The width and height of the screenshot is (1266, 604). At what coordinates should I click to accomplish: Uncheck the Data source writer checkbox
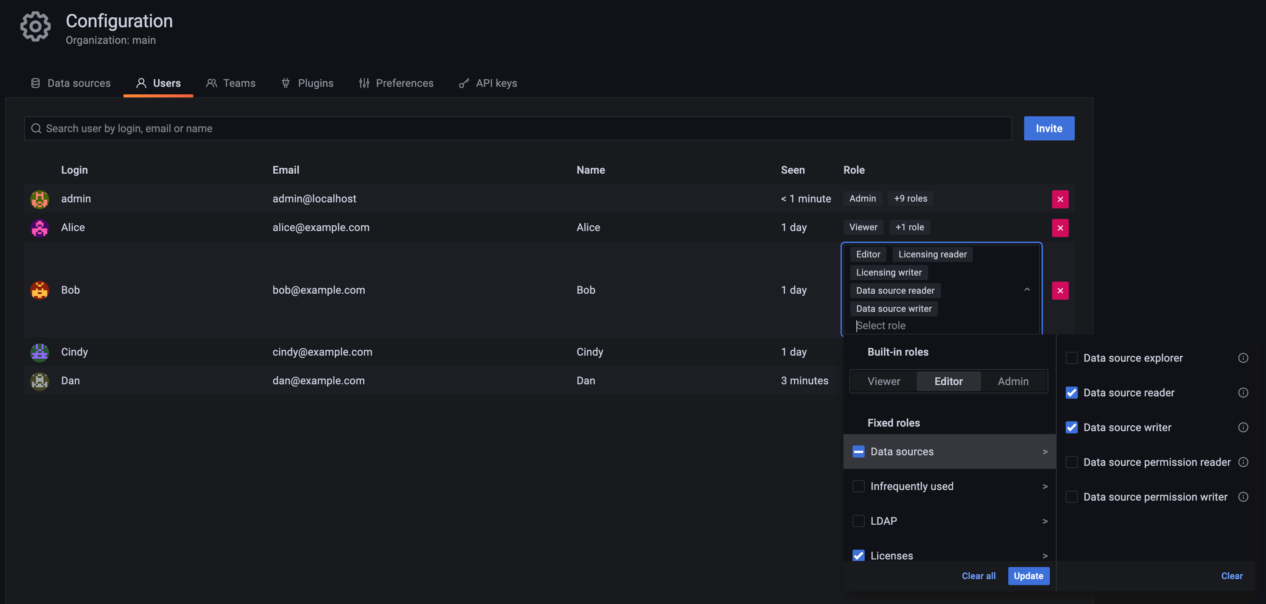pos(1072,427)
